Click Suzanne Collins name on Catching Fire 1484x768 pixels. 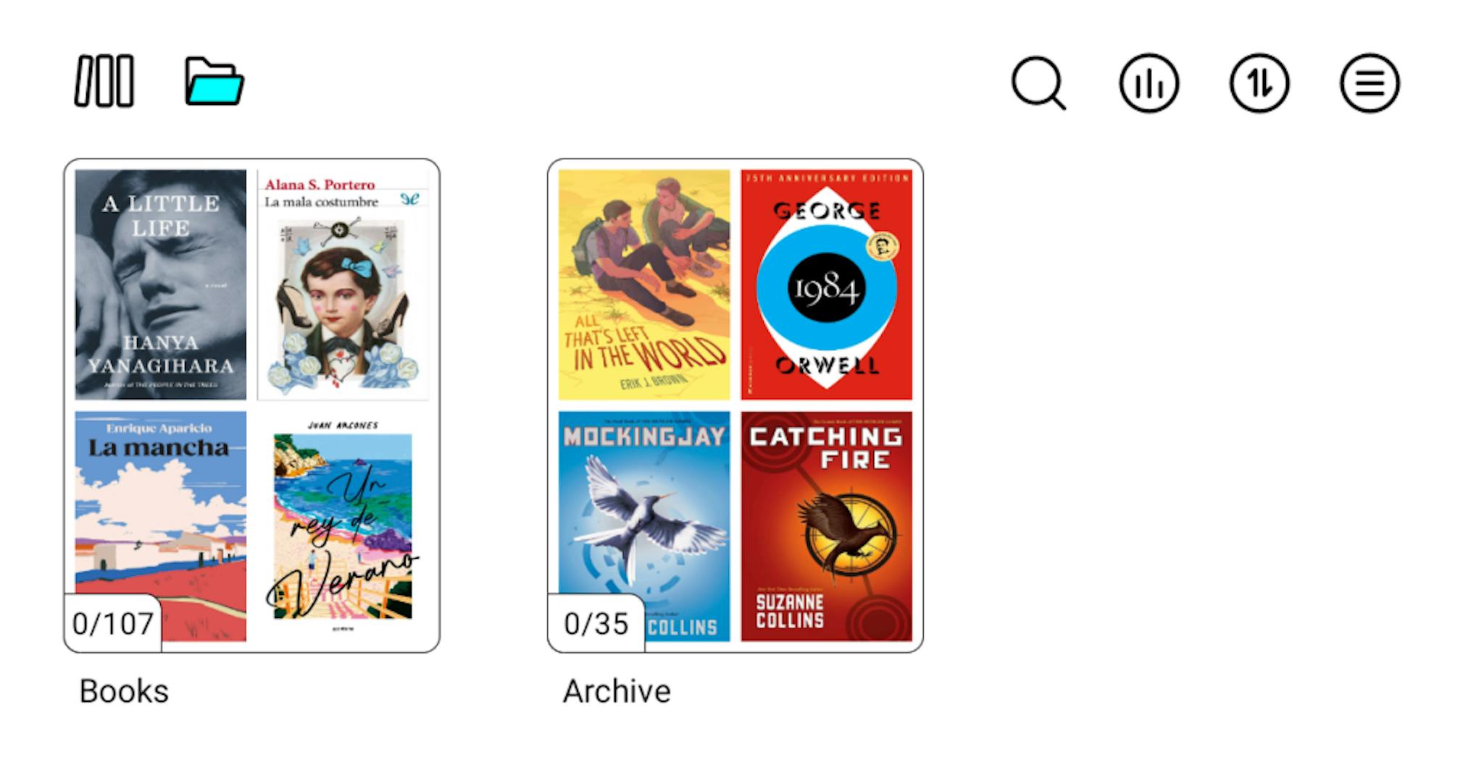click(x=790, y=612)
